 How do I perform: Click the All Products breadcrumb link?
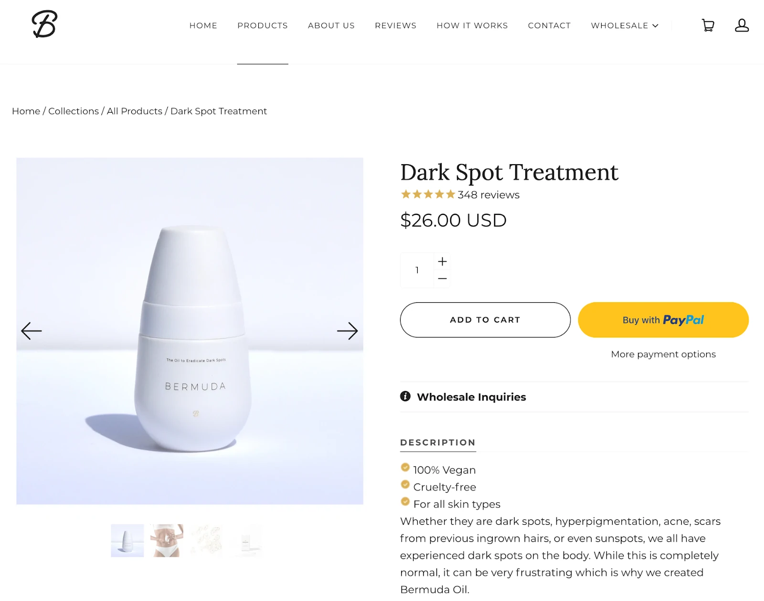tap(135, 111)
